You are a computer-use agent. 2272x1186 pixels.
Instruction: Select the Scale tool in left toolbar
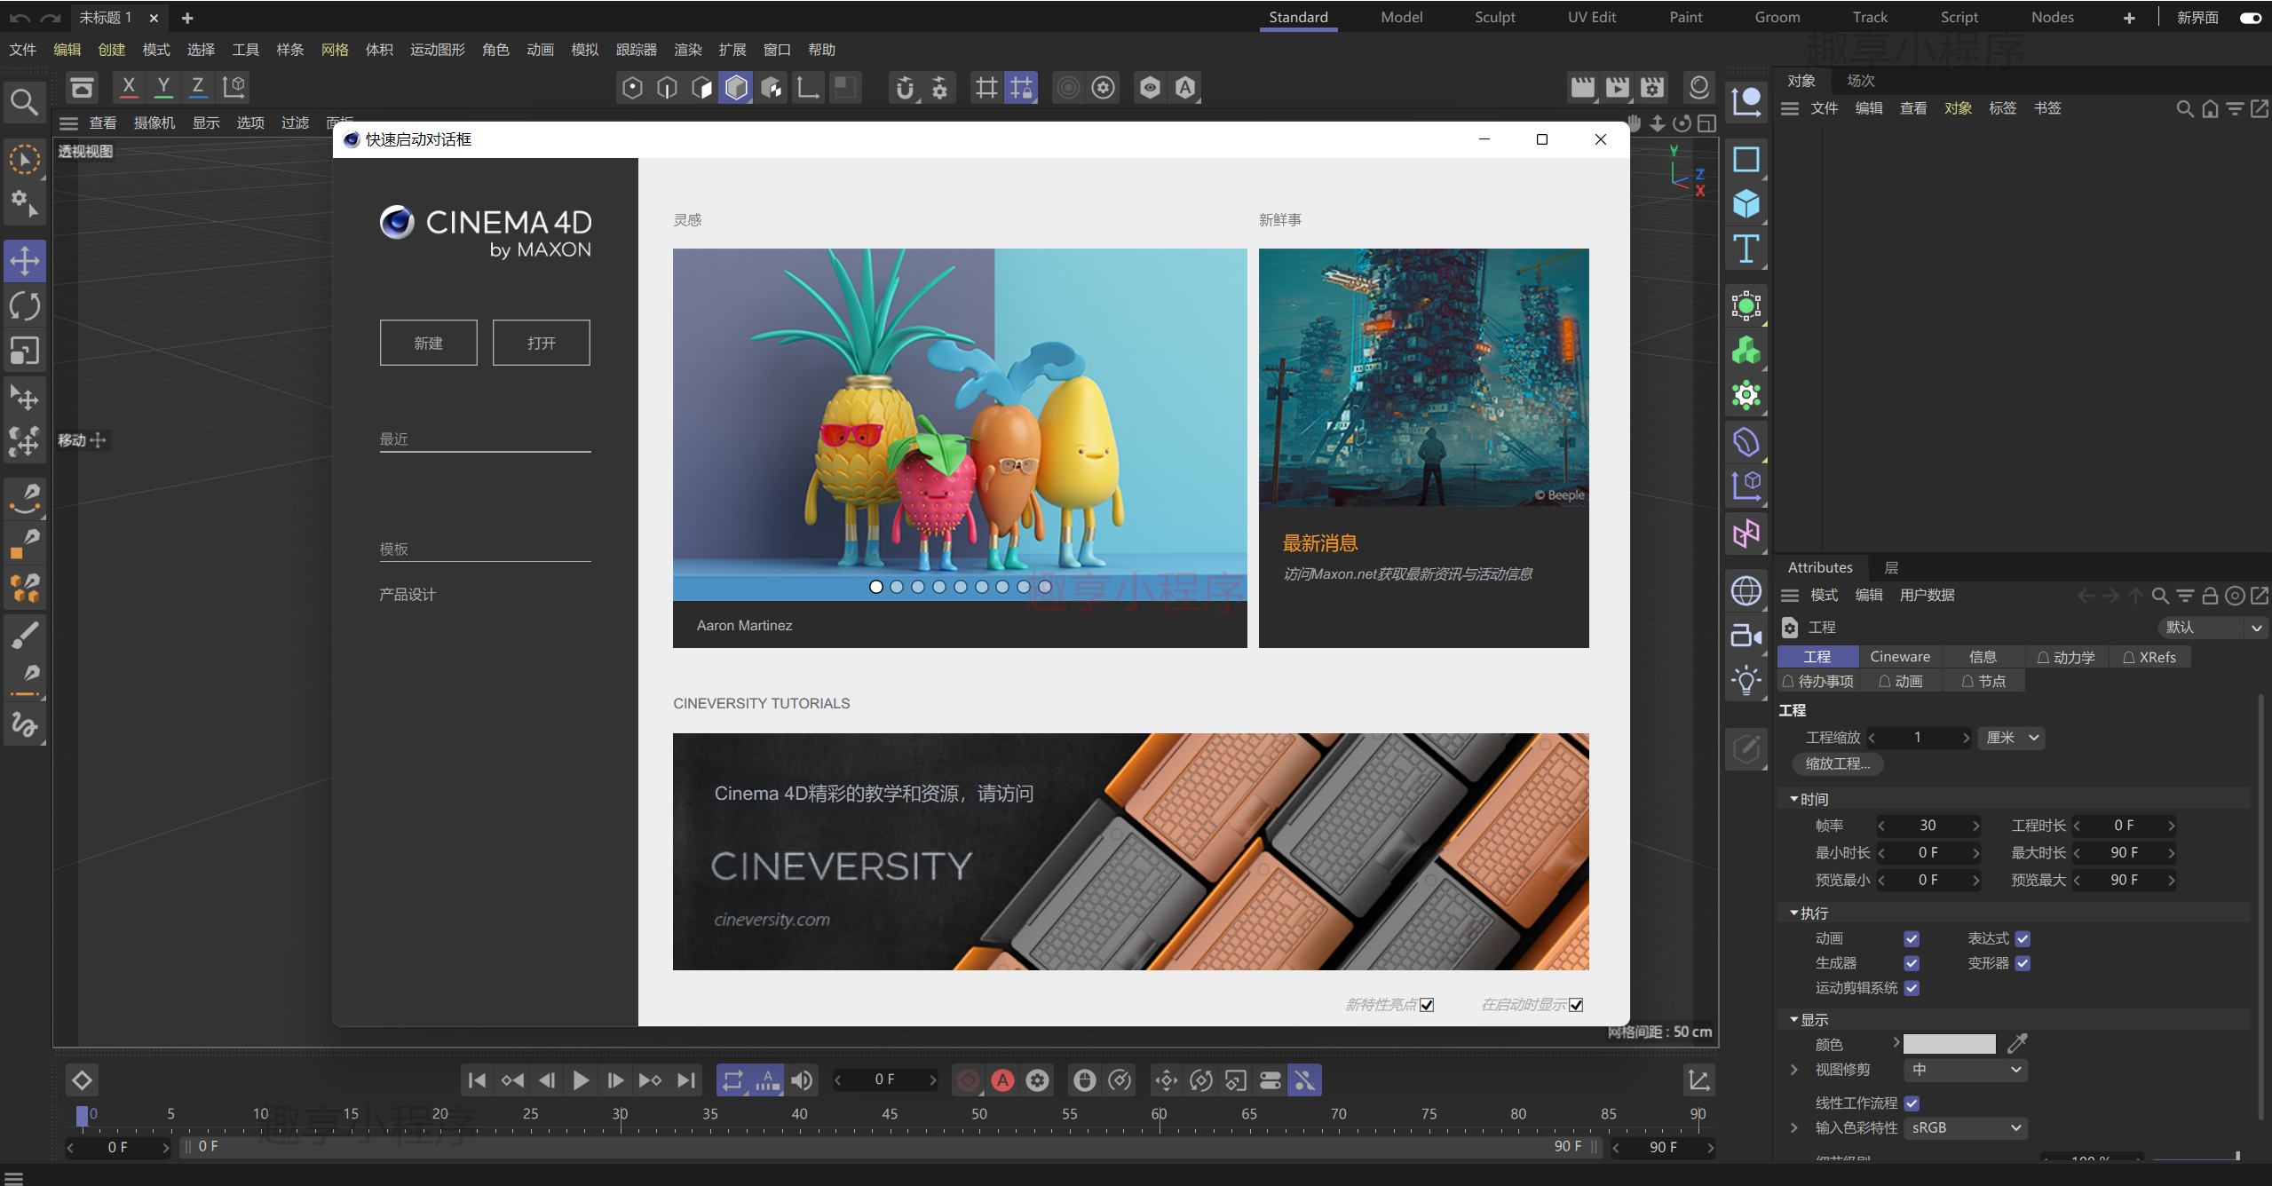click(25, 352)
